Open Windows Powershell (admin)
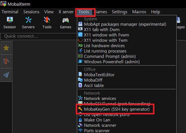Screen dimensions: 186x133 click(x=112, y=62)
